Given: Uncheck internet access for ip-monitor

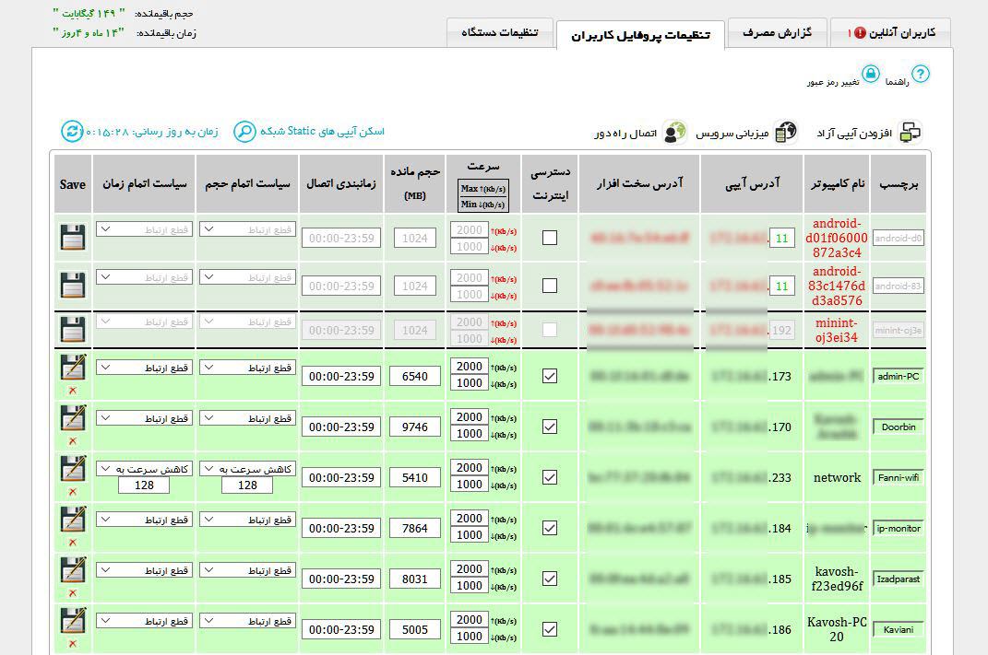Looking at the screenshot, I should coord(550,528).
